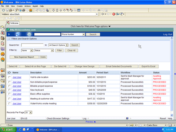Click the Previous unread red-starred arrow icon
This screenshot has height=132, width=176.
72,10
